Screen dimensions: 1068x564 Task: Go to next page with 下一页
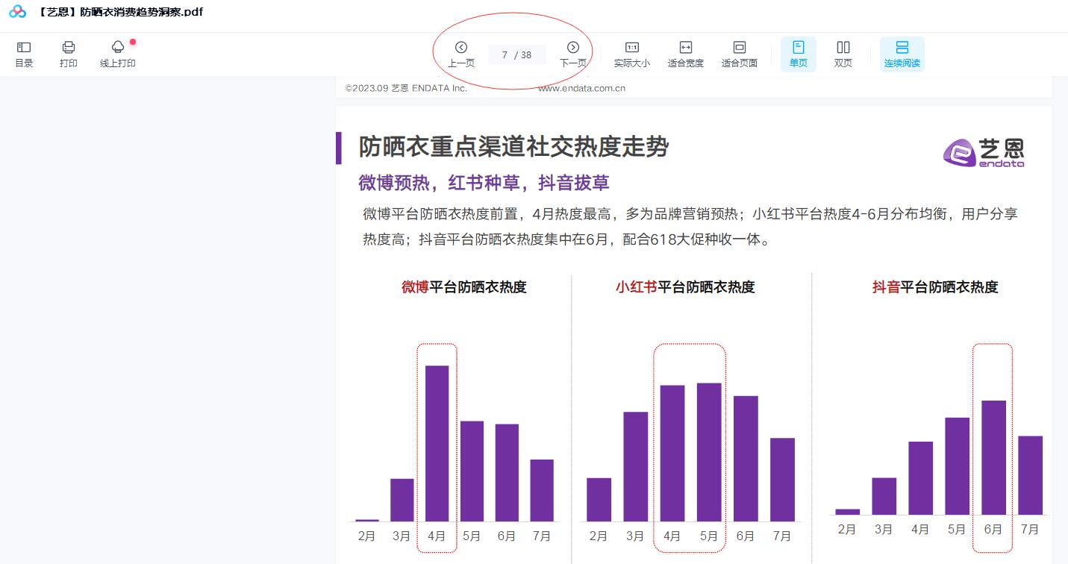(572, 54)
